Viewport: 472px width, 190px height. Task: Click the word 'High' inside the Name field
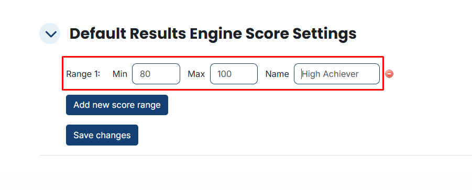[311, 74]
